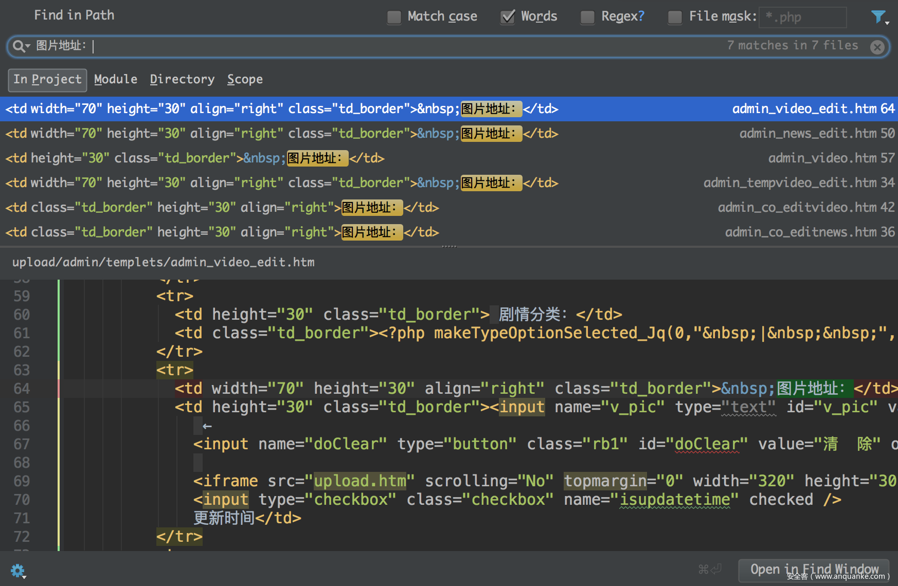898x586 pixels.
Task: Switch to Directory scope tab
Action: pyautogui.click(x=182, y=79)
